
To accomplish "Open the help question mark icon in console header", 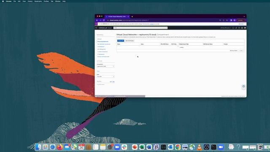I will 239,28.
